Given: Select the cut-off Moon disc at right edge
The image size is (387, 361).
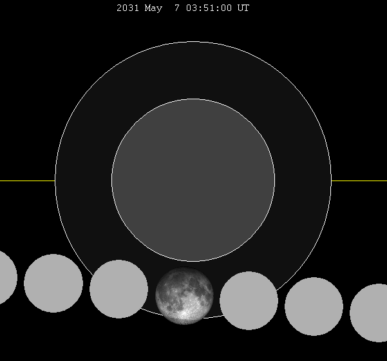Looking at the screenshot, I should pyautogui.click(x=372, y=312).
